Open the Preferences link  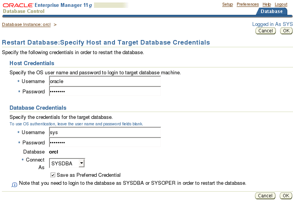pos(248,4)
